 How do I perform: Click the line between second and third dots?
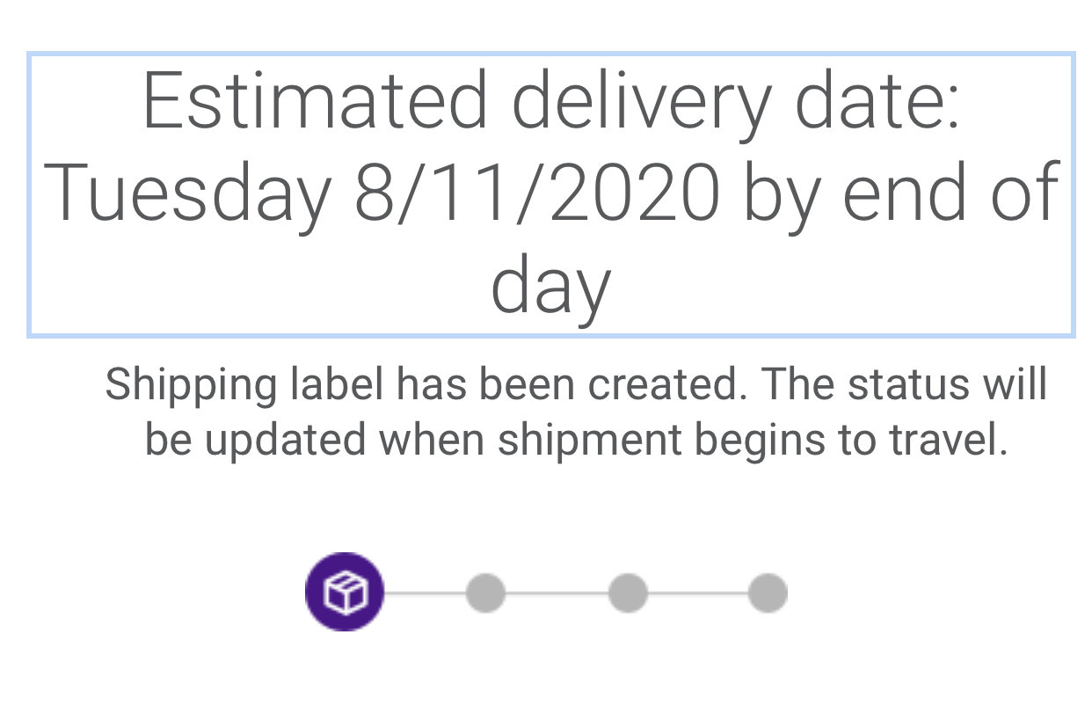tap(557, 593)
